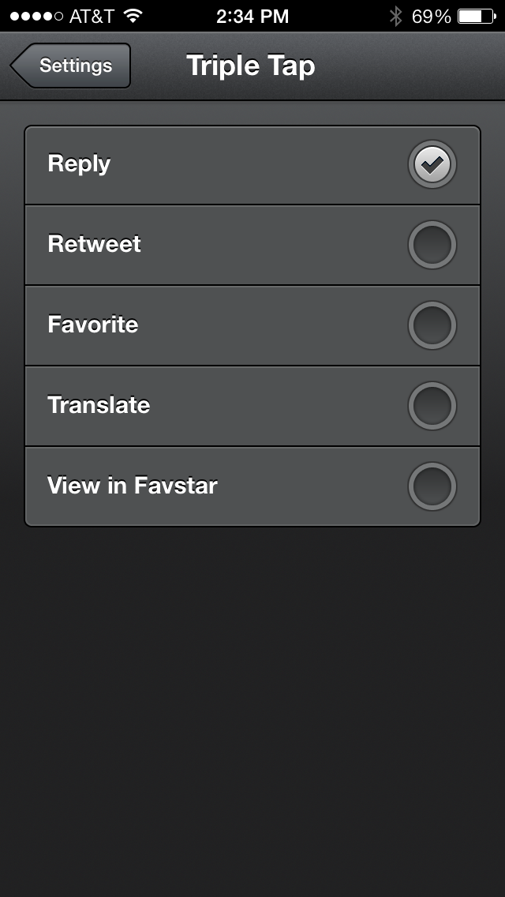Choose the View in Favstar text
This screenshot has height=897, width=505.
pyautogui.click(x=132, y=486)
